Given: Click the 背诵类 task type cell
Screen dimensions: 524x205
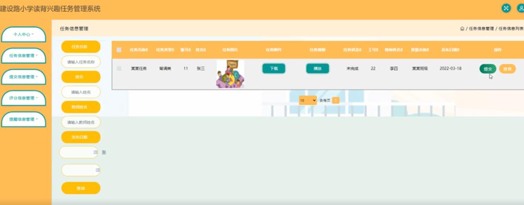Looking at the screenshot, I should click(x=165, y=68).
